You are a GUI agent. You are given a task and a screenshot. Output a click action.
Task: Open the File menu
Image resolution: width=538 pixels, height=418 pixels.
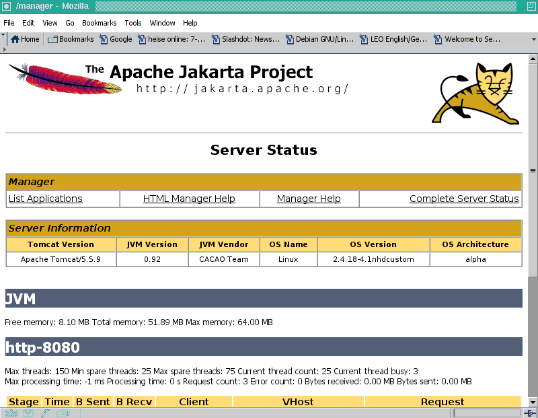(x=9, y=23)
